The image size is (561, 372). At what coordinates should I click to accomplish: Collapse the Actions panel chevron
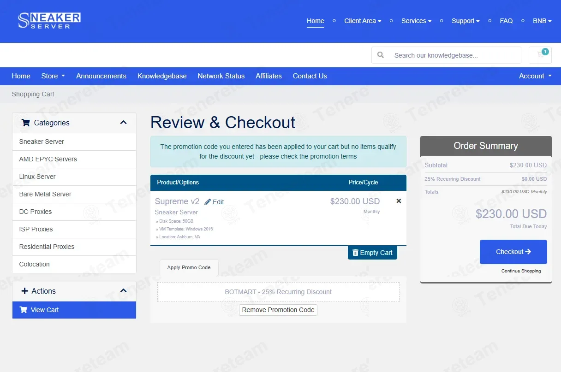pyautogui.click(x=123, y=291)
